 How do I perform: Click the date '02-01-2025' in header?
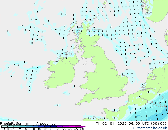click(x=114, y=123)
